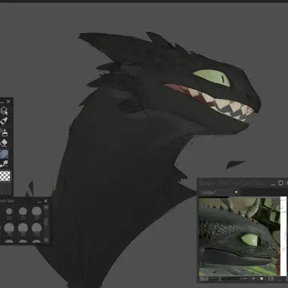Click the fit-to-view square in reference window
This screenshot has height=288, width=288.
tap(262, 278)
